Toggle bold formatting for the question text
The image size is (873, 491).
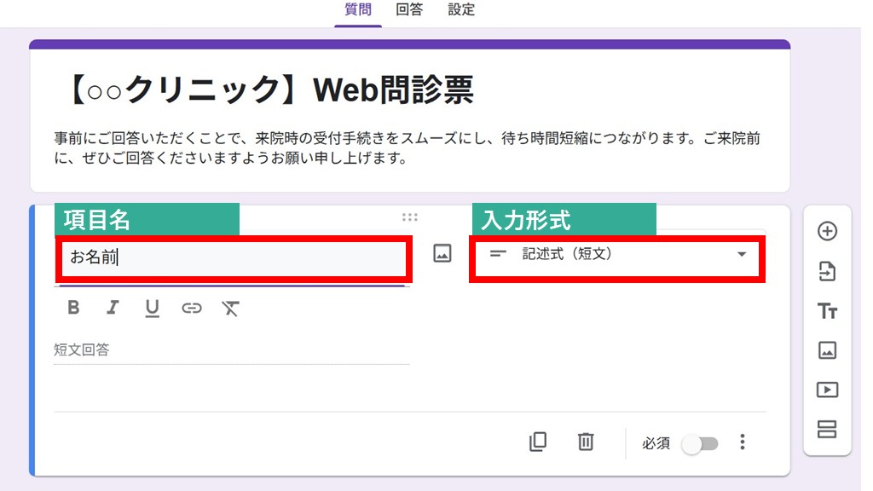click(72, 308)
